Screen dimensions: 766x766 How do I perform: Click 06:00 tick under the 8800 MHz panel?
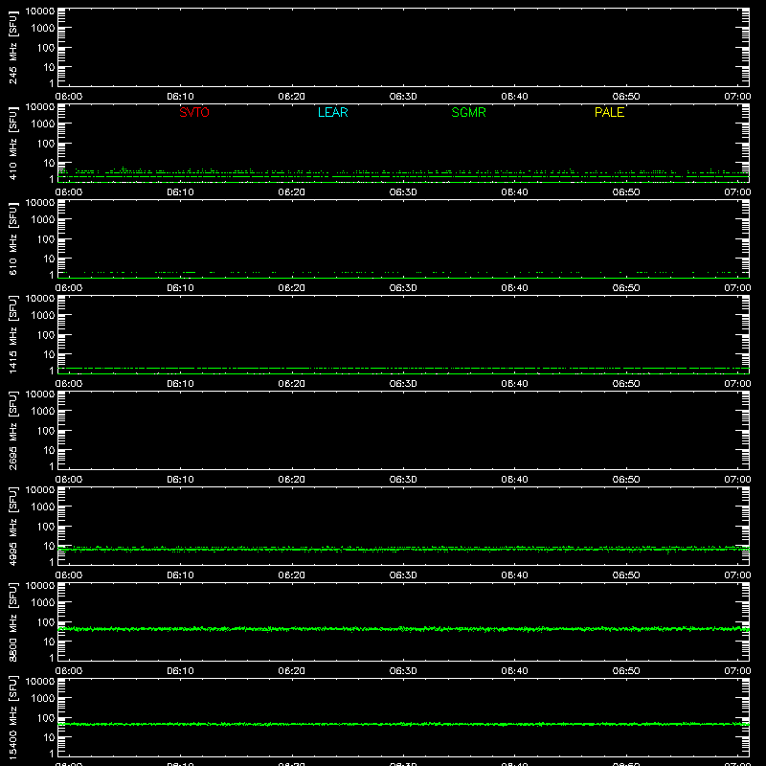click(x=69, y=671)
